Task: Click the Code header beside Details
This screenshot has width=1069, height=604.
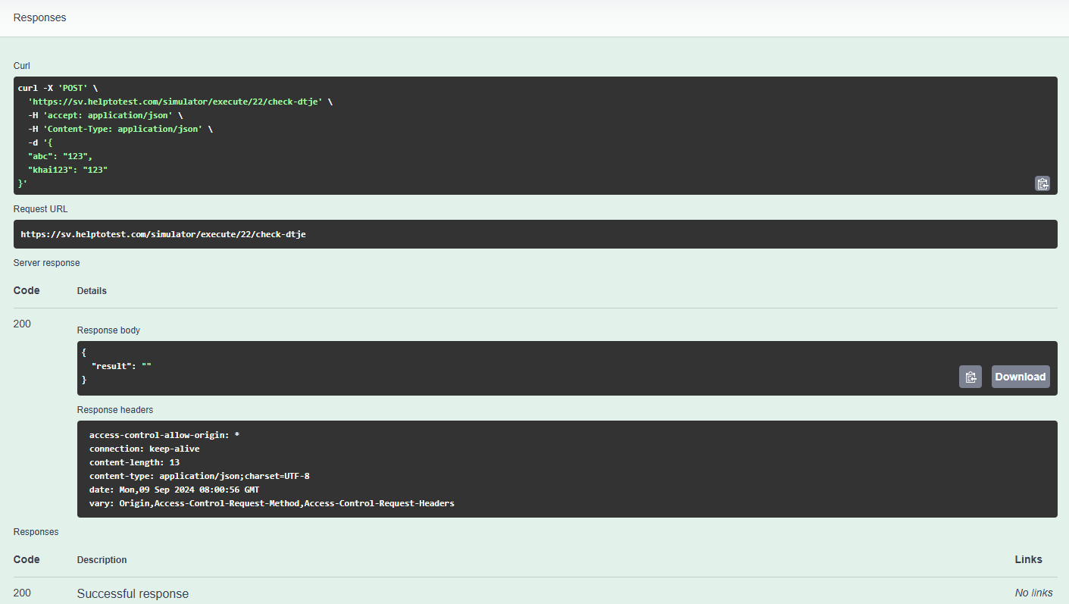Action: (x=27, y=291)
